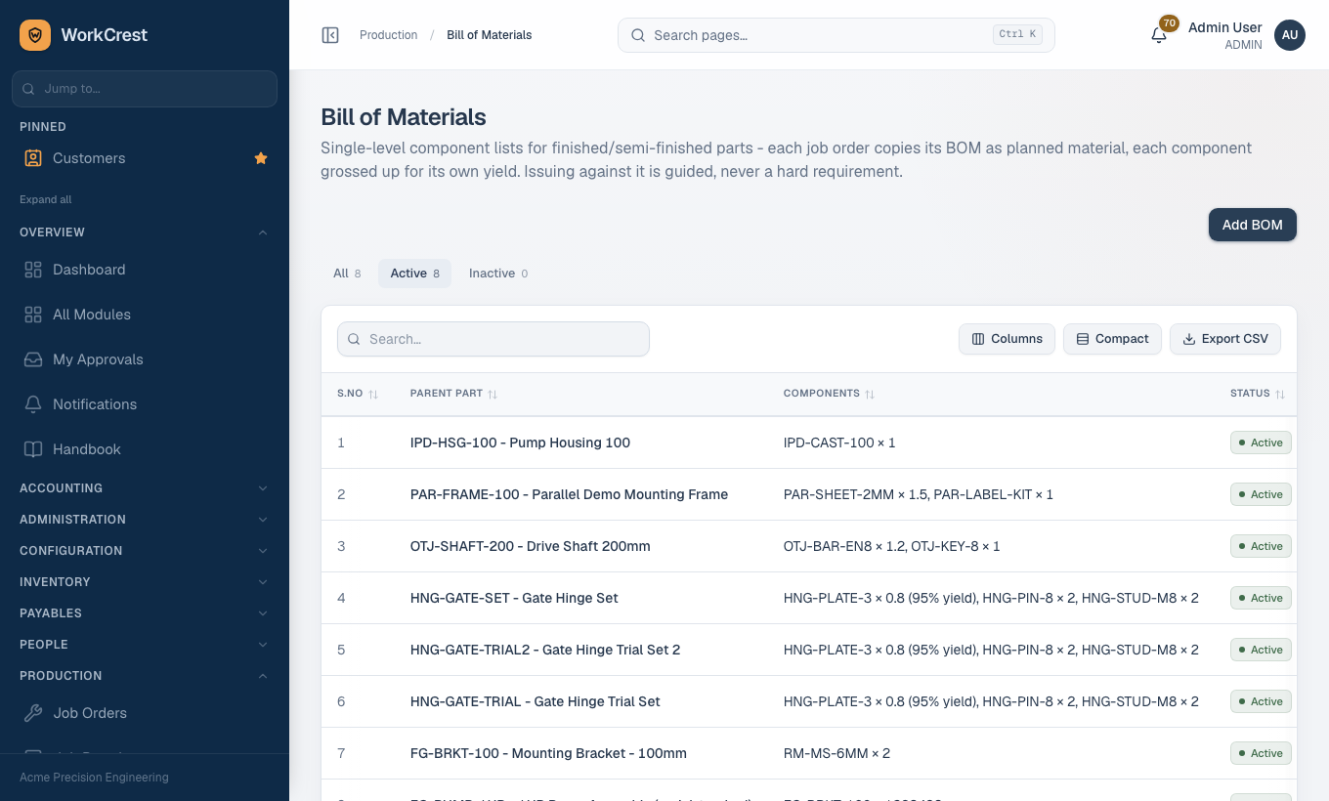
Task: Click the WorkCrest shield logo icon
Action: pos(35,35)
